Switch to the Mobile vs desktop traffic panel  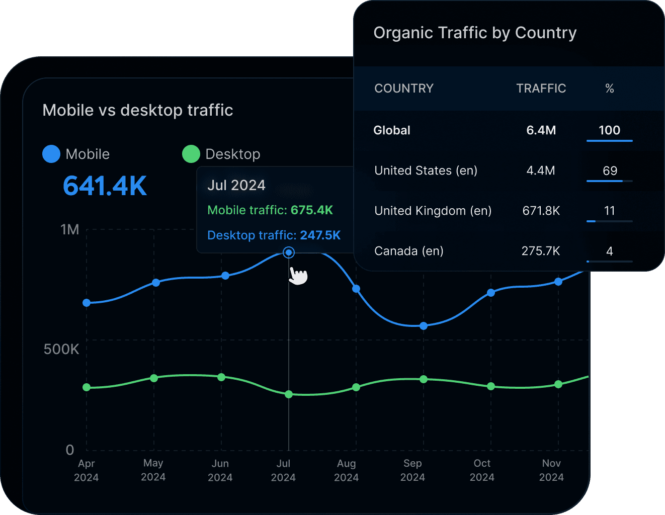[137, 110]
